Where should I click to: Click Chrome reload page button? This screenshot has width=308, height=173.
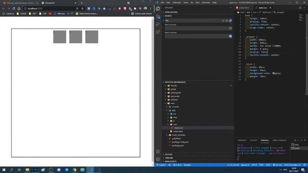tap(14, 9)
